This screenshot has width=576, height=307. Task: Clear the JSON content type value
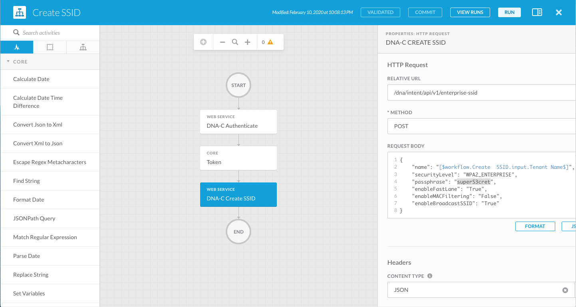[565, 290]
